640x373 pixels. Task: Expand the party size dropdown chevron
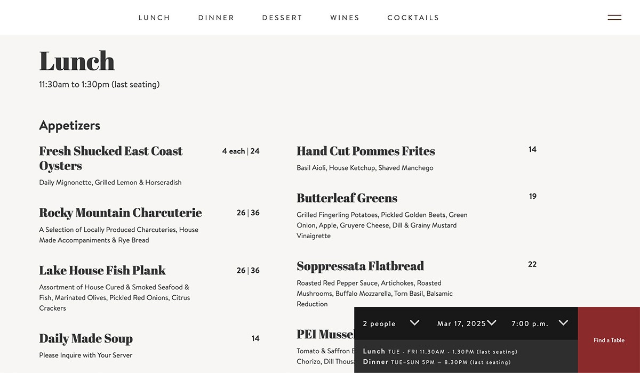[414, 323]
